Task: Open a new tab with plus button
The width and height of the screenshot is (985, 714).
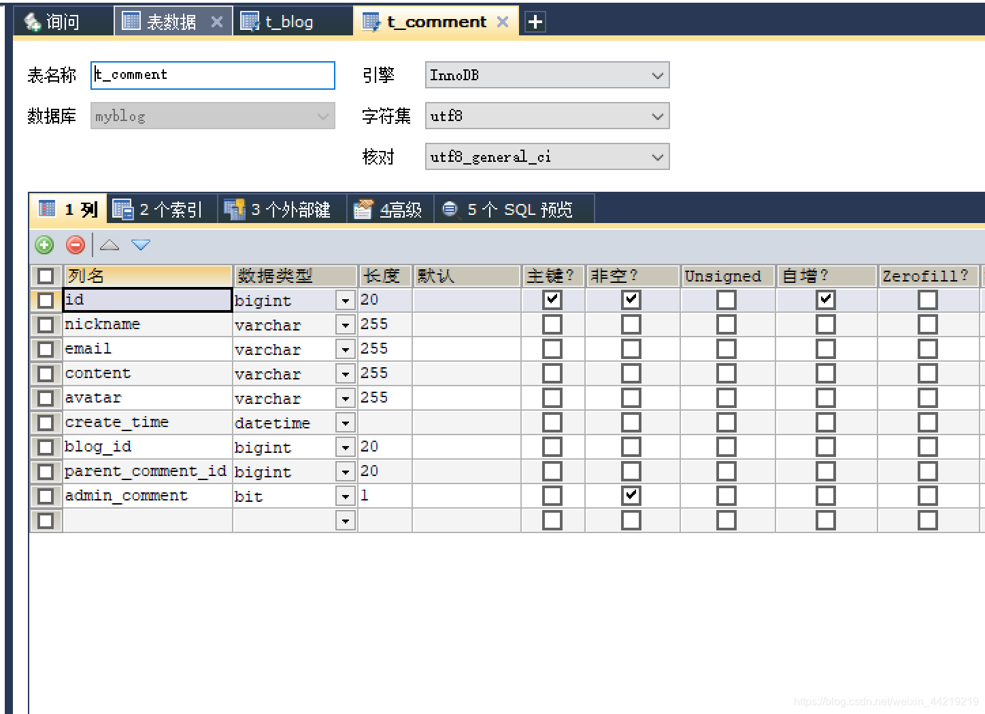Action: tap(535, 22)
